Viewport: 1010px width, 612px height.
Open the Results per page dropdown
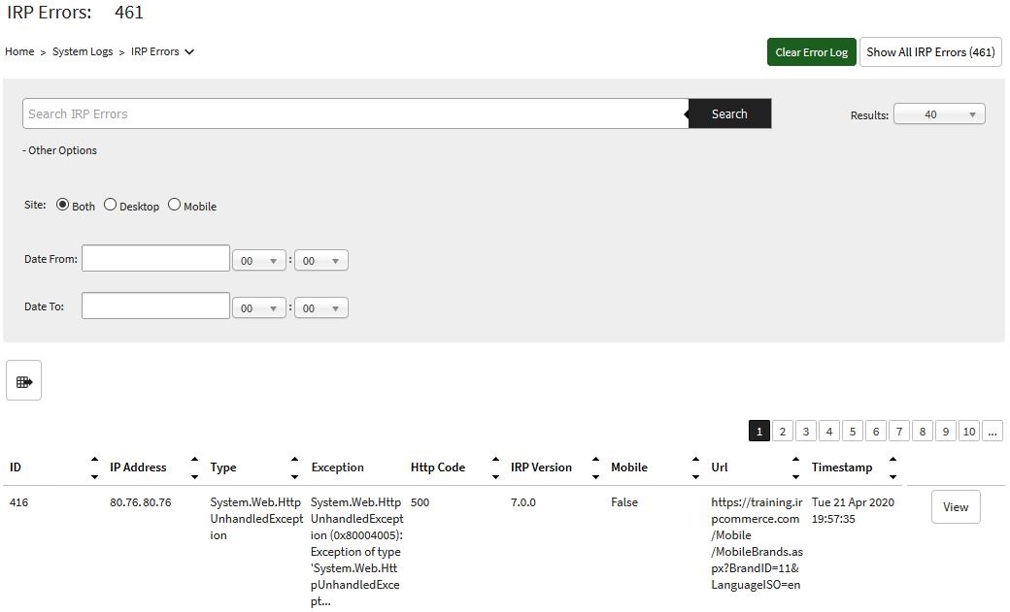[938, 114]
